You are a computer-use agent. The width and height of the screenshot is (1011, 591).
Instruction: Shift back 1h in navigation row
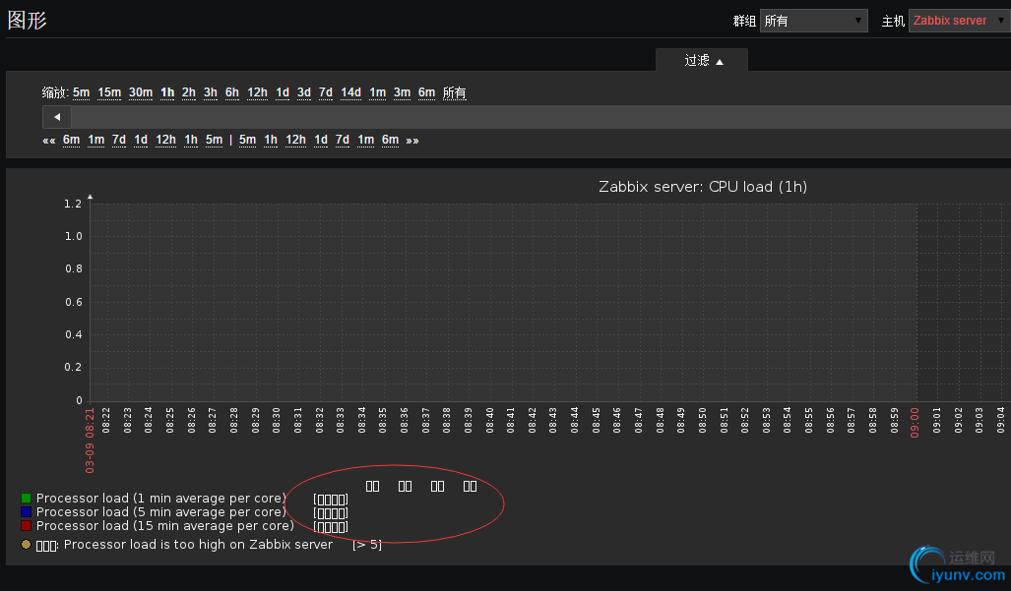[191, 140]
